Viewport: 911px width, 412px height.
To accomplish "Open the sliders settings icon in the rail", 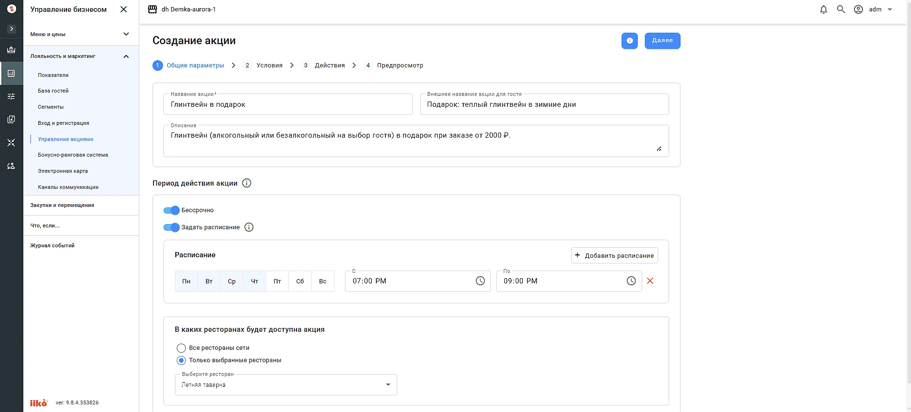I will [x=11, y=96].
